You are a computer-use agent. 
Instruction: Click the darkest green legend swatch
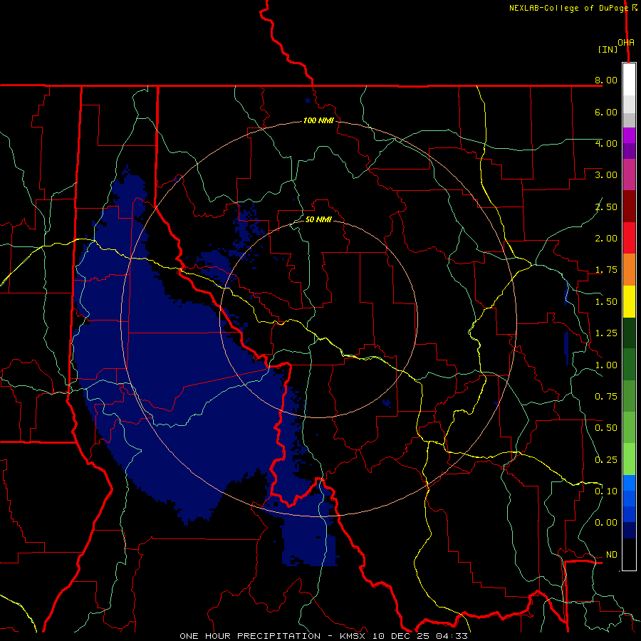pos(629,333)
